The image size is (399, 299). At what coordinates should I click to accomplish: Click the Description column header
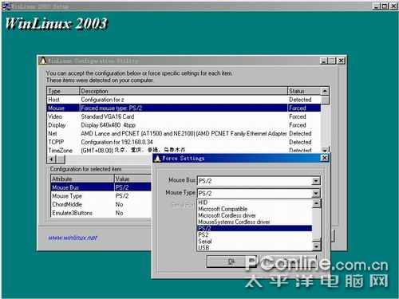(x=184, y=91)
